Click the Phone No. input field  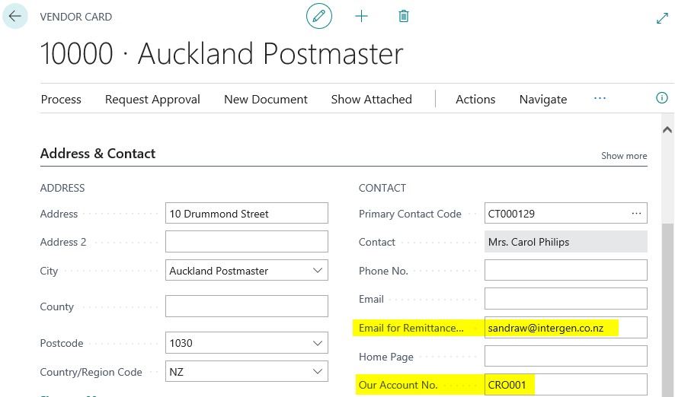(x=565, y=270)
